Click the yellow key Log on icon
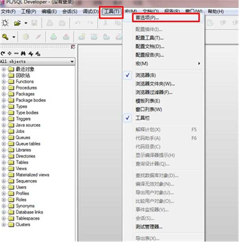Viewport: 239px width, 242px height. click(x=5, y=37)
